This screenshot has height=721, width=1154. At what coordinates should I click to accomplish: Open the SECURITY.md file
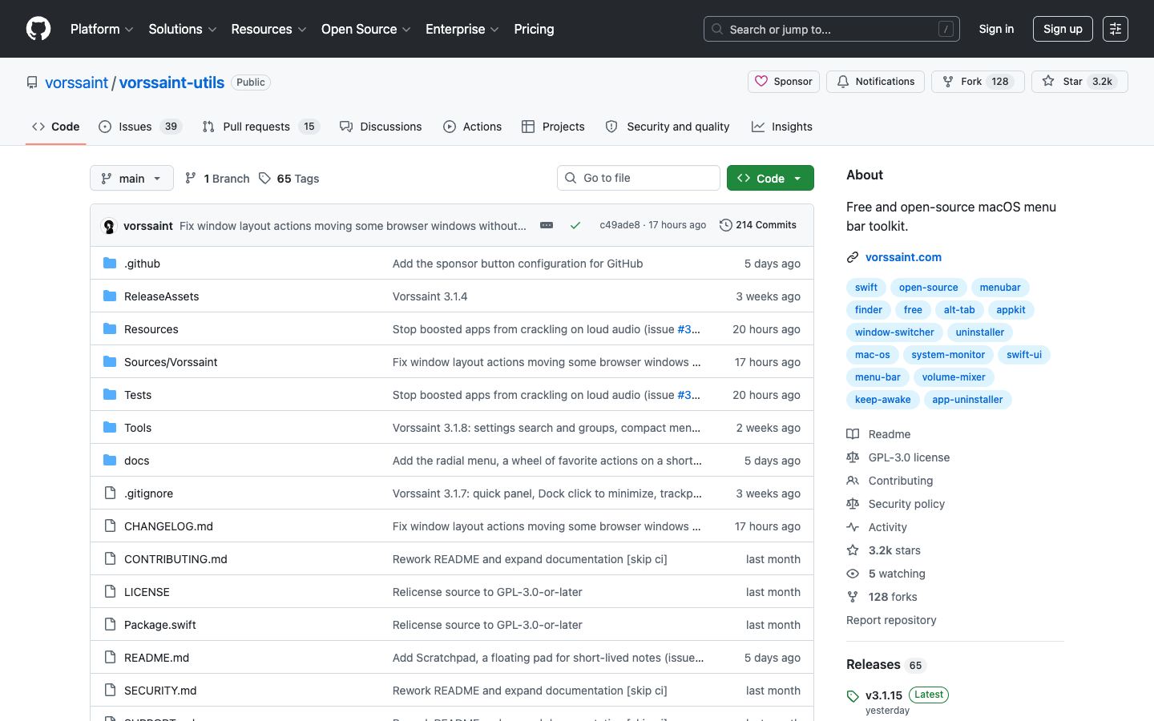coord(160,691)
